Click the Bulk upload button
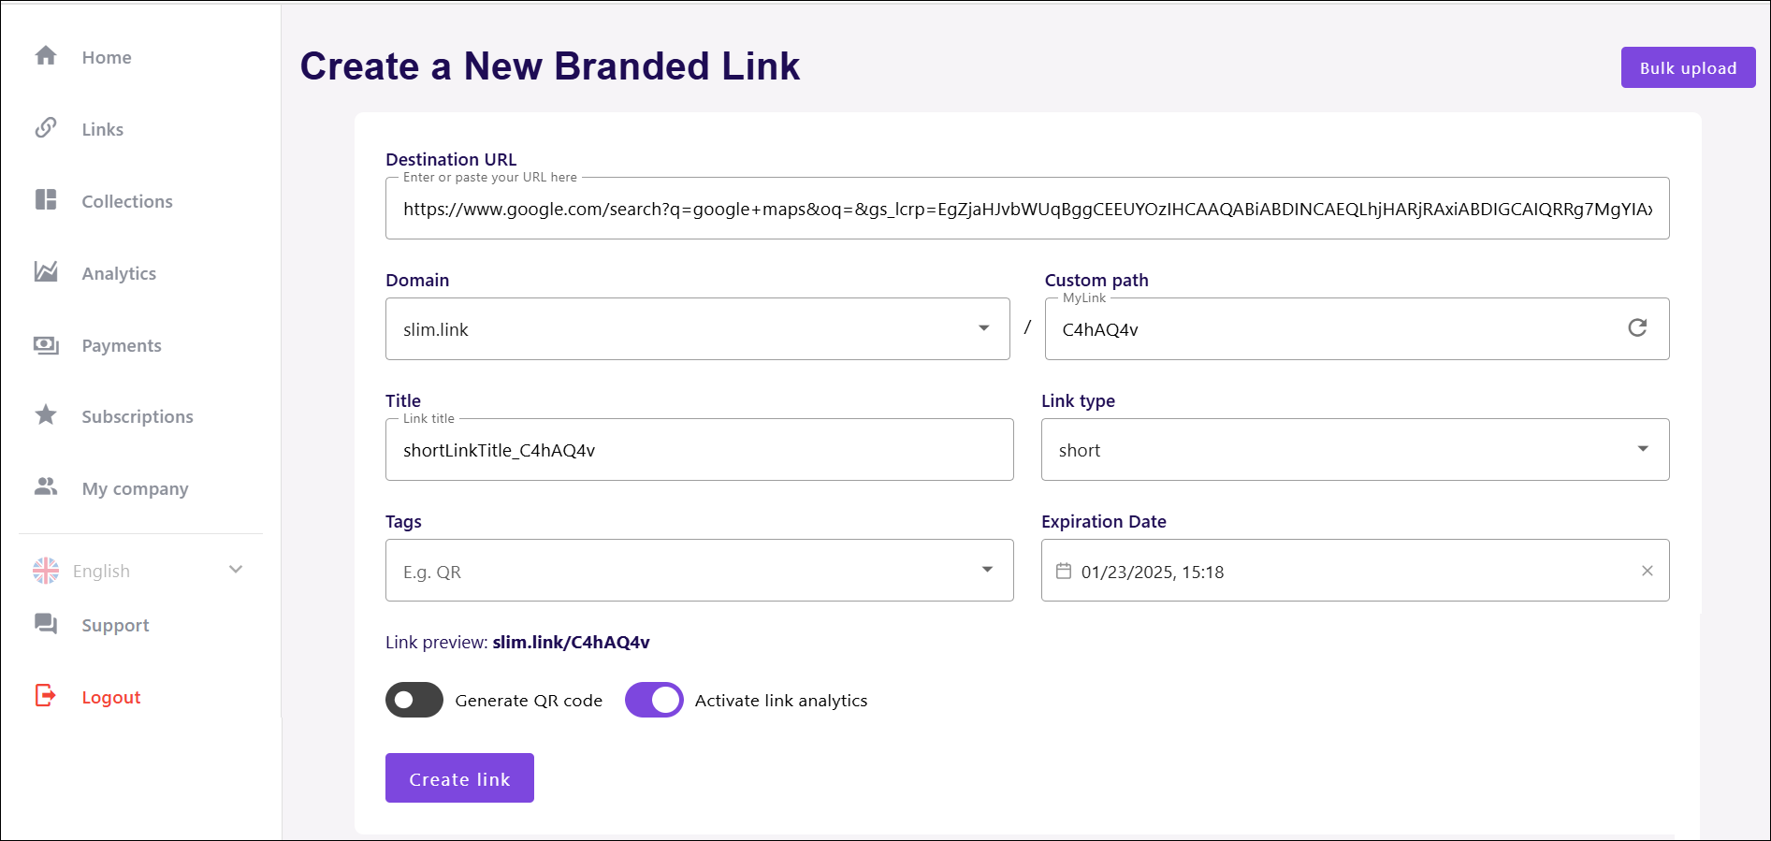The image size is (1771, 841). pyautogui.click(x=1688, y=67)
